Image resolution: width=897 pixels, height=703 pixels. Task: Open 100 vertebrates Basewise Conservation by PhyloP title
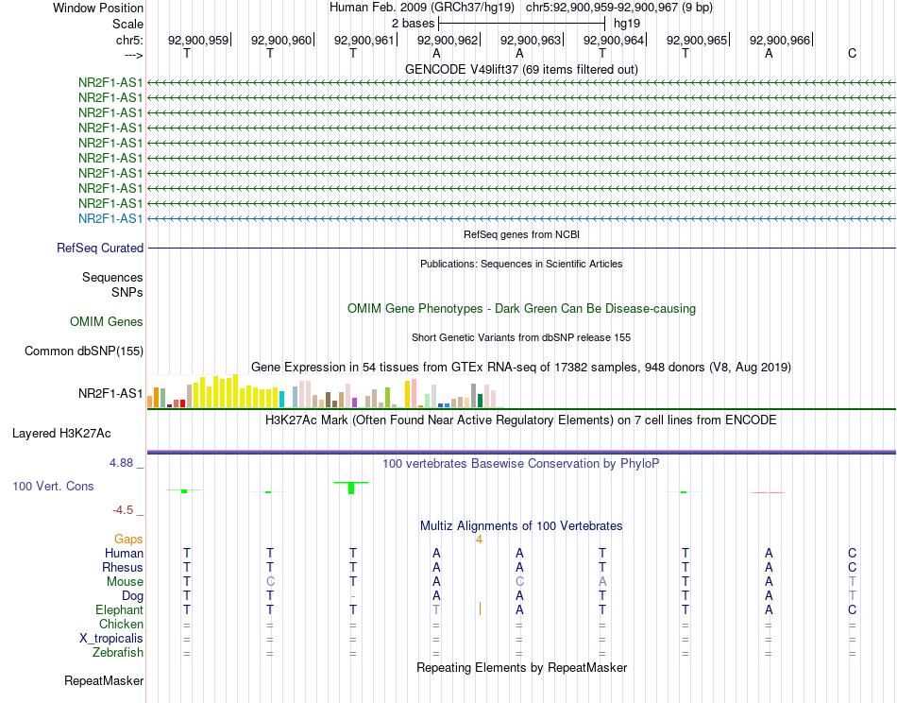521,464
